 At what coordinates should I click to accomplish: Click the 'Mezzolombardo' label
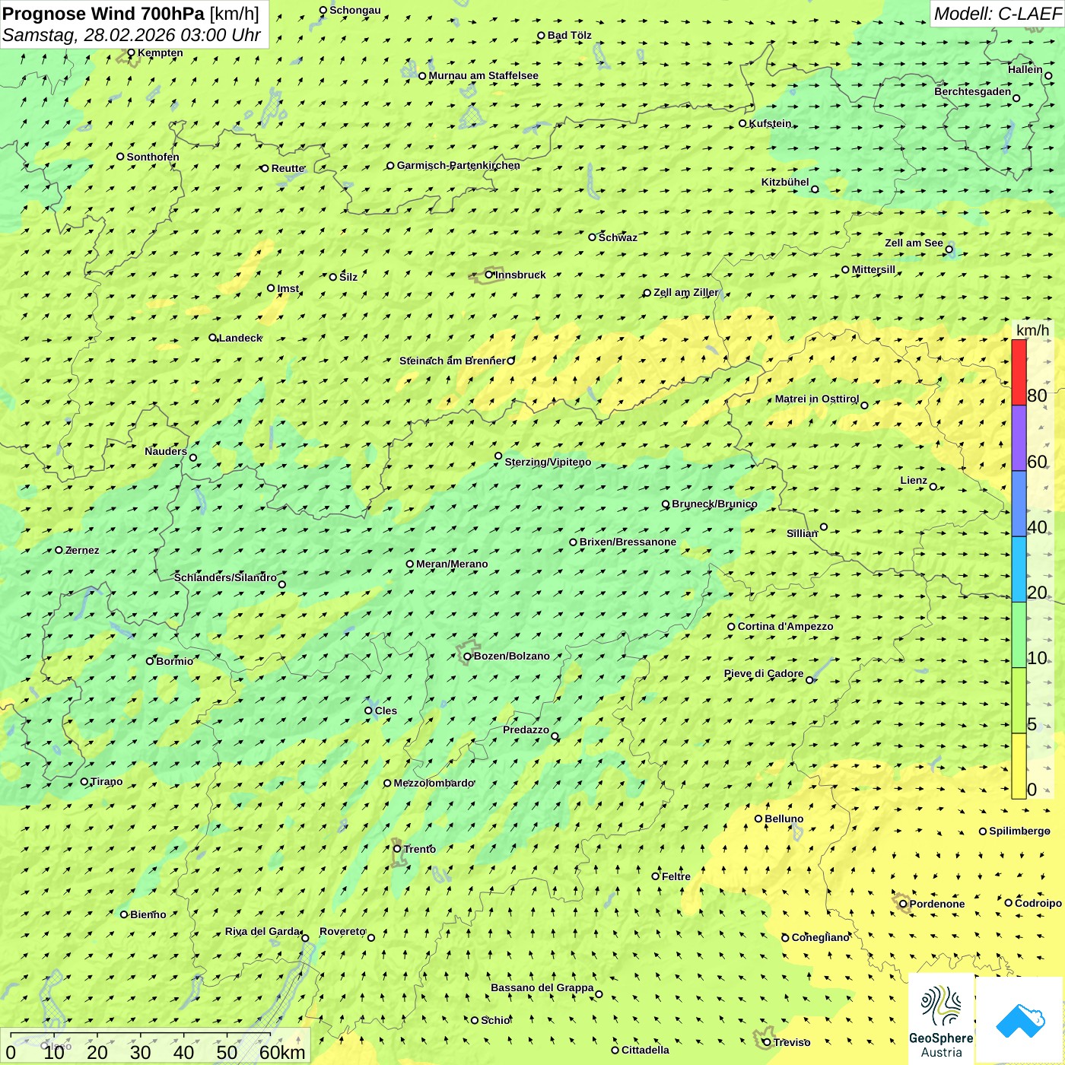pos(434,783)
